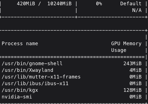This screenshot has height=104, width=148.
Task: Click the Process name column header
Action: click(x=20, y=44)
